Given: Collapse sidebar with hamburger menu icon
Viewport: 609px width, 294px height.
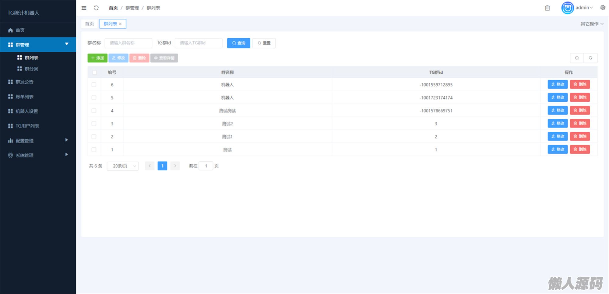Looking at the screenshot, I should [x=84, y=8].
